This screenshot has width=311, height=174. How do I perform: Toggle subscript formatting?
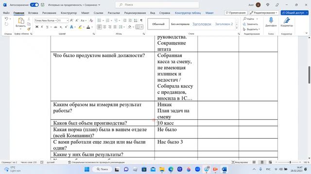tap(61, 27)
